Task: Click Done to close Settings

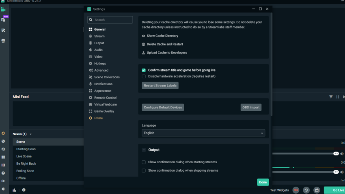Action: click(263, 182)
